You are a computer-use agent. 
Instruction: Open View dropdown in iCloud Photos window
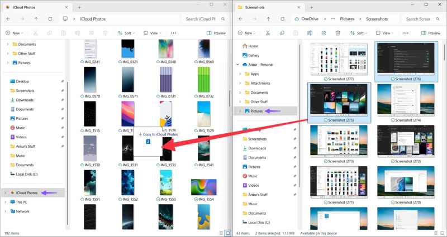pos(152,33)
